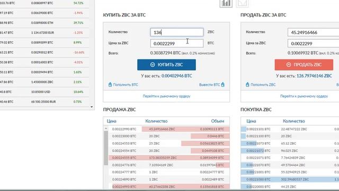Select buy order at 0.00221073 BTC
This screenshot has height=191, width=339.
click(290, 143)
